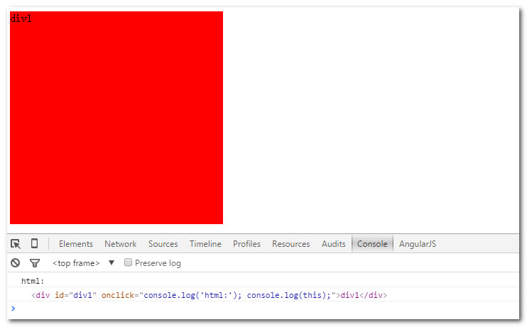Enable the Preserve log checkbox
The image size is (527, 327).
point(129,262)
